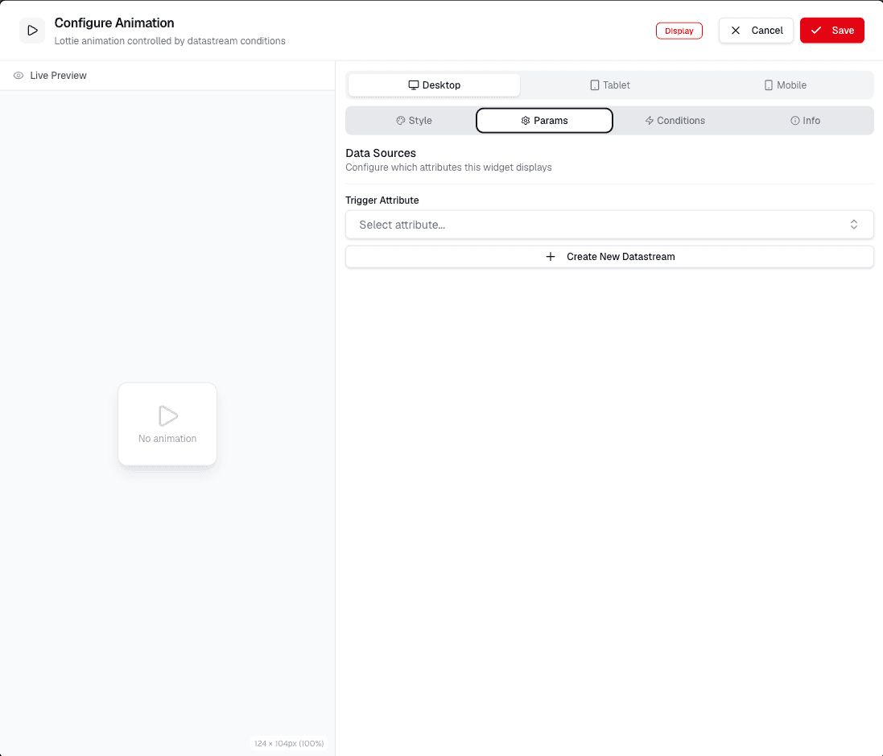Click the plus icon for new datastream

pyautogui.click(x=551, y=257)
